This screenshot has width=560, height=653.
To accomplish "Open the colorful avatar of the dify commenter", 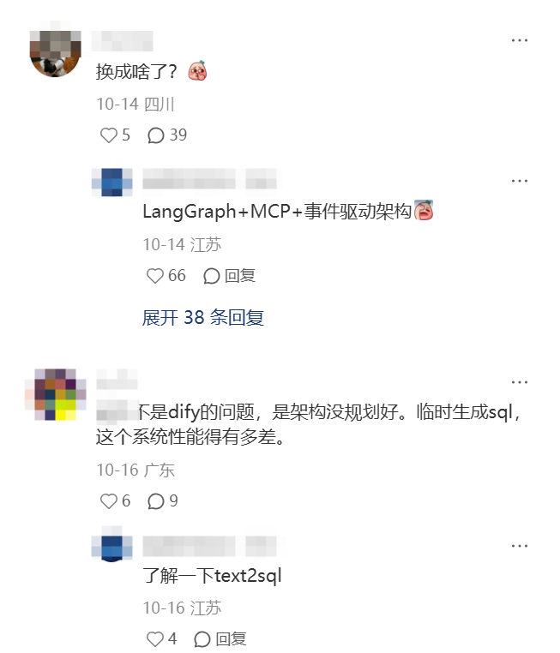I will tap(56, 394).
